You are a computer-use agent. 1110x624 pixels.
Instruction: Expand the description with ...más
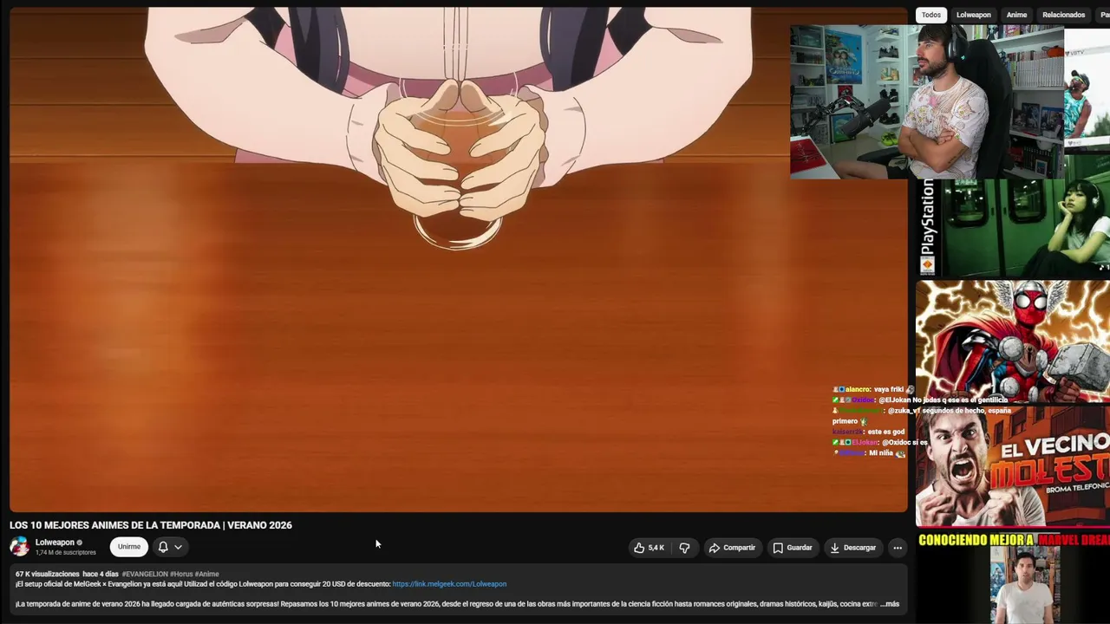tap(890, 604)
